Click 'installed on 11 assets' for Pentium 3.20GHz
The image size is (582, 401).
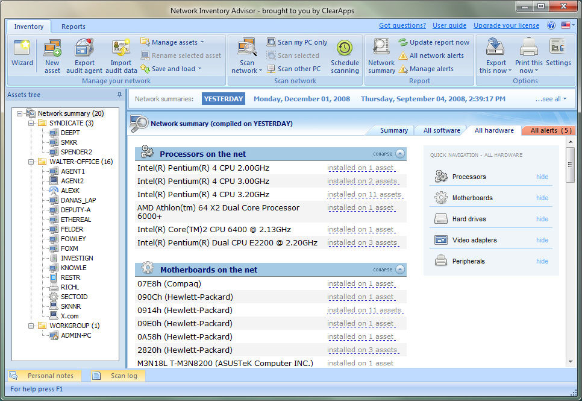coord(364,195)
